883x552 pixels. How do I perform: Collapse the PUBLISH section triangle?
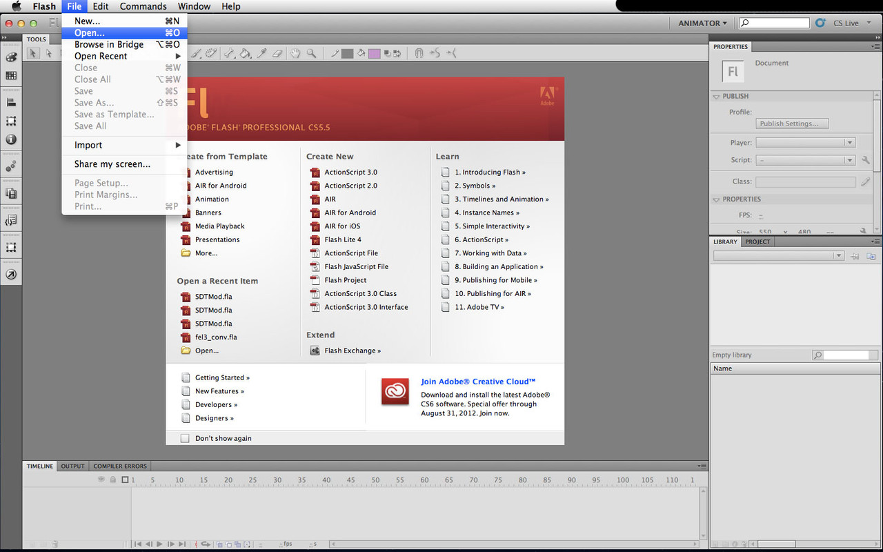coord(716,97)
